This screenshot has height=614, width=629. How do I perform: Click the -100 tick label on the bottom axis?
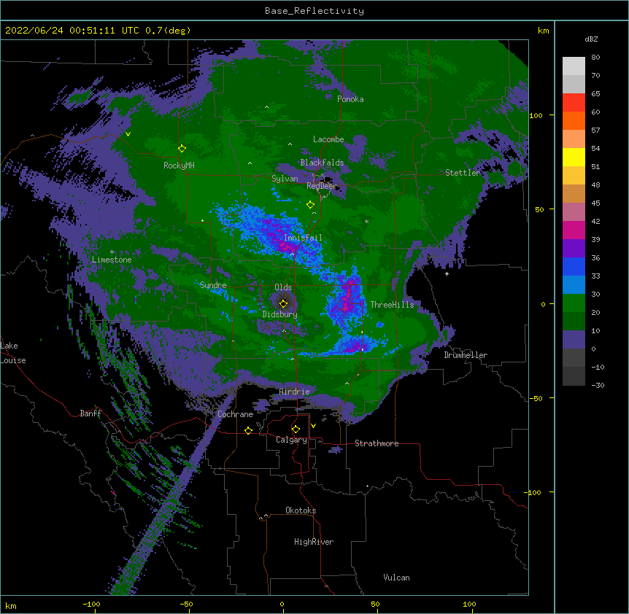click(91, 605)
